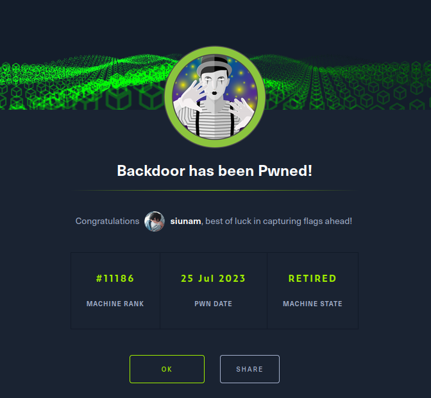
Task: Click 'best of luck in capturing flags ahead!' text
Action: point(279,221)
